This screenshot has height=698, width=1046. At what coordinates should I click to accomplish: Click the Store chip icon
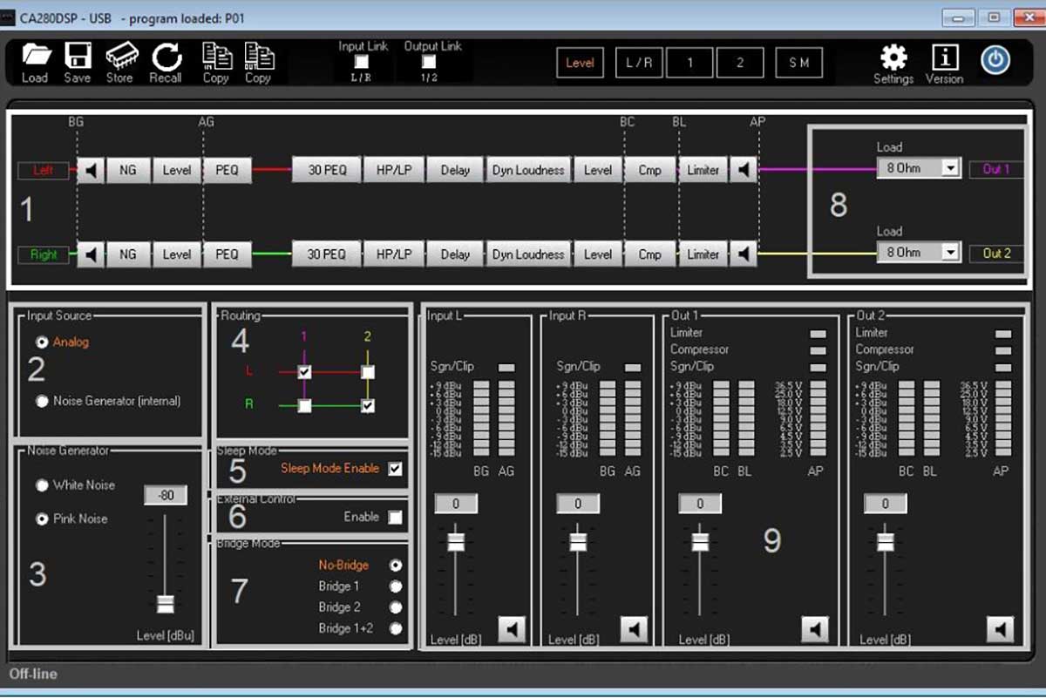point(120,58)
